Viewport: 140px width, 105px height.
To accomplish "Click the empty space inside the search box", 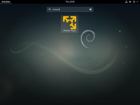I will pos(74,9).
